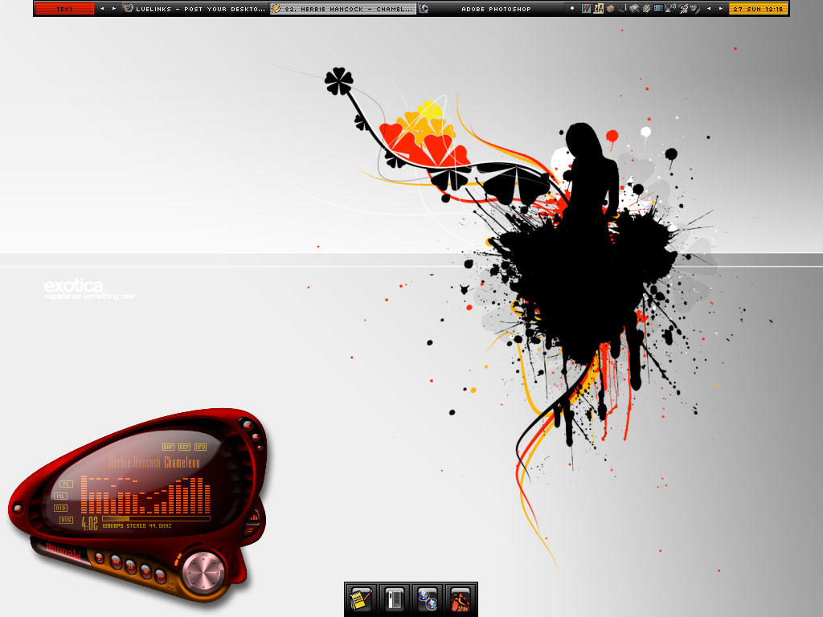Toggle the visualization with AVS button

point(66,520)
